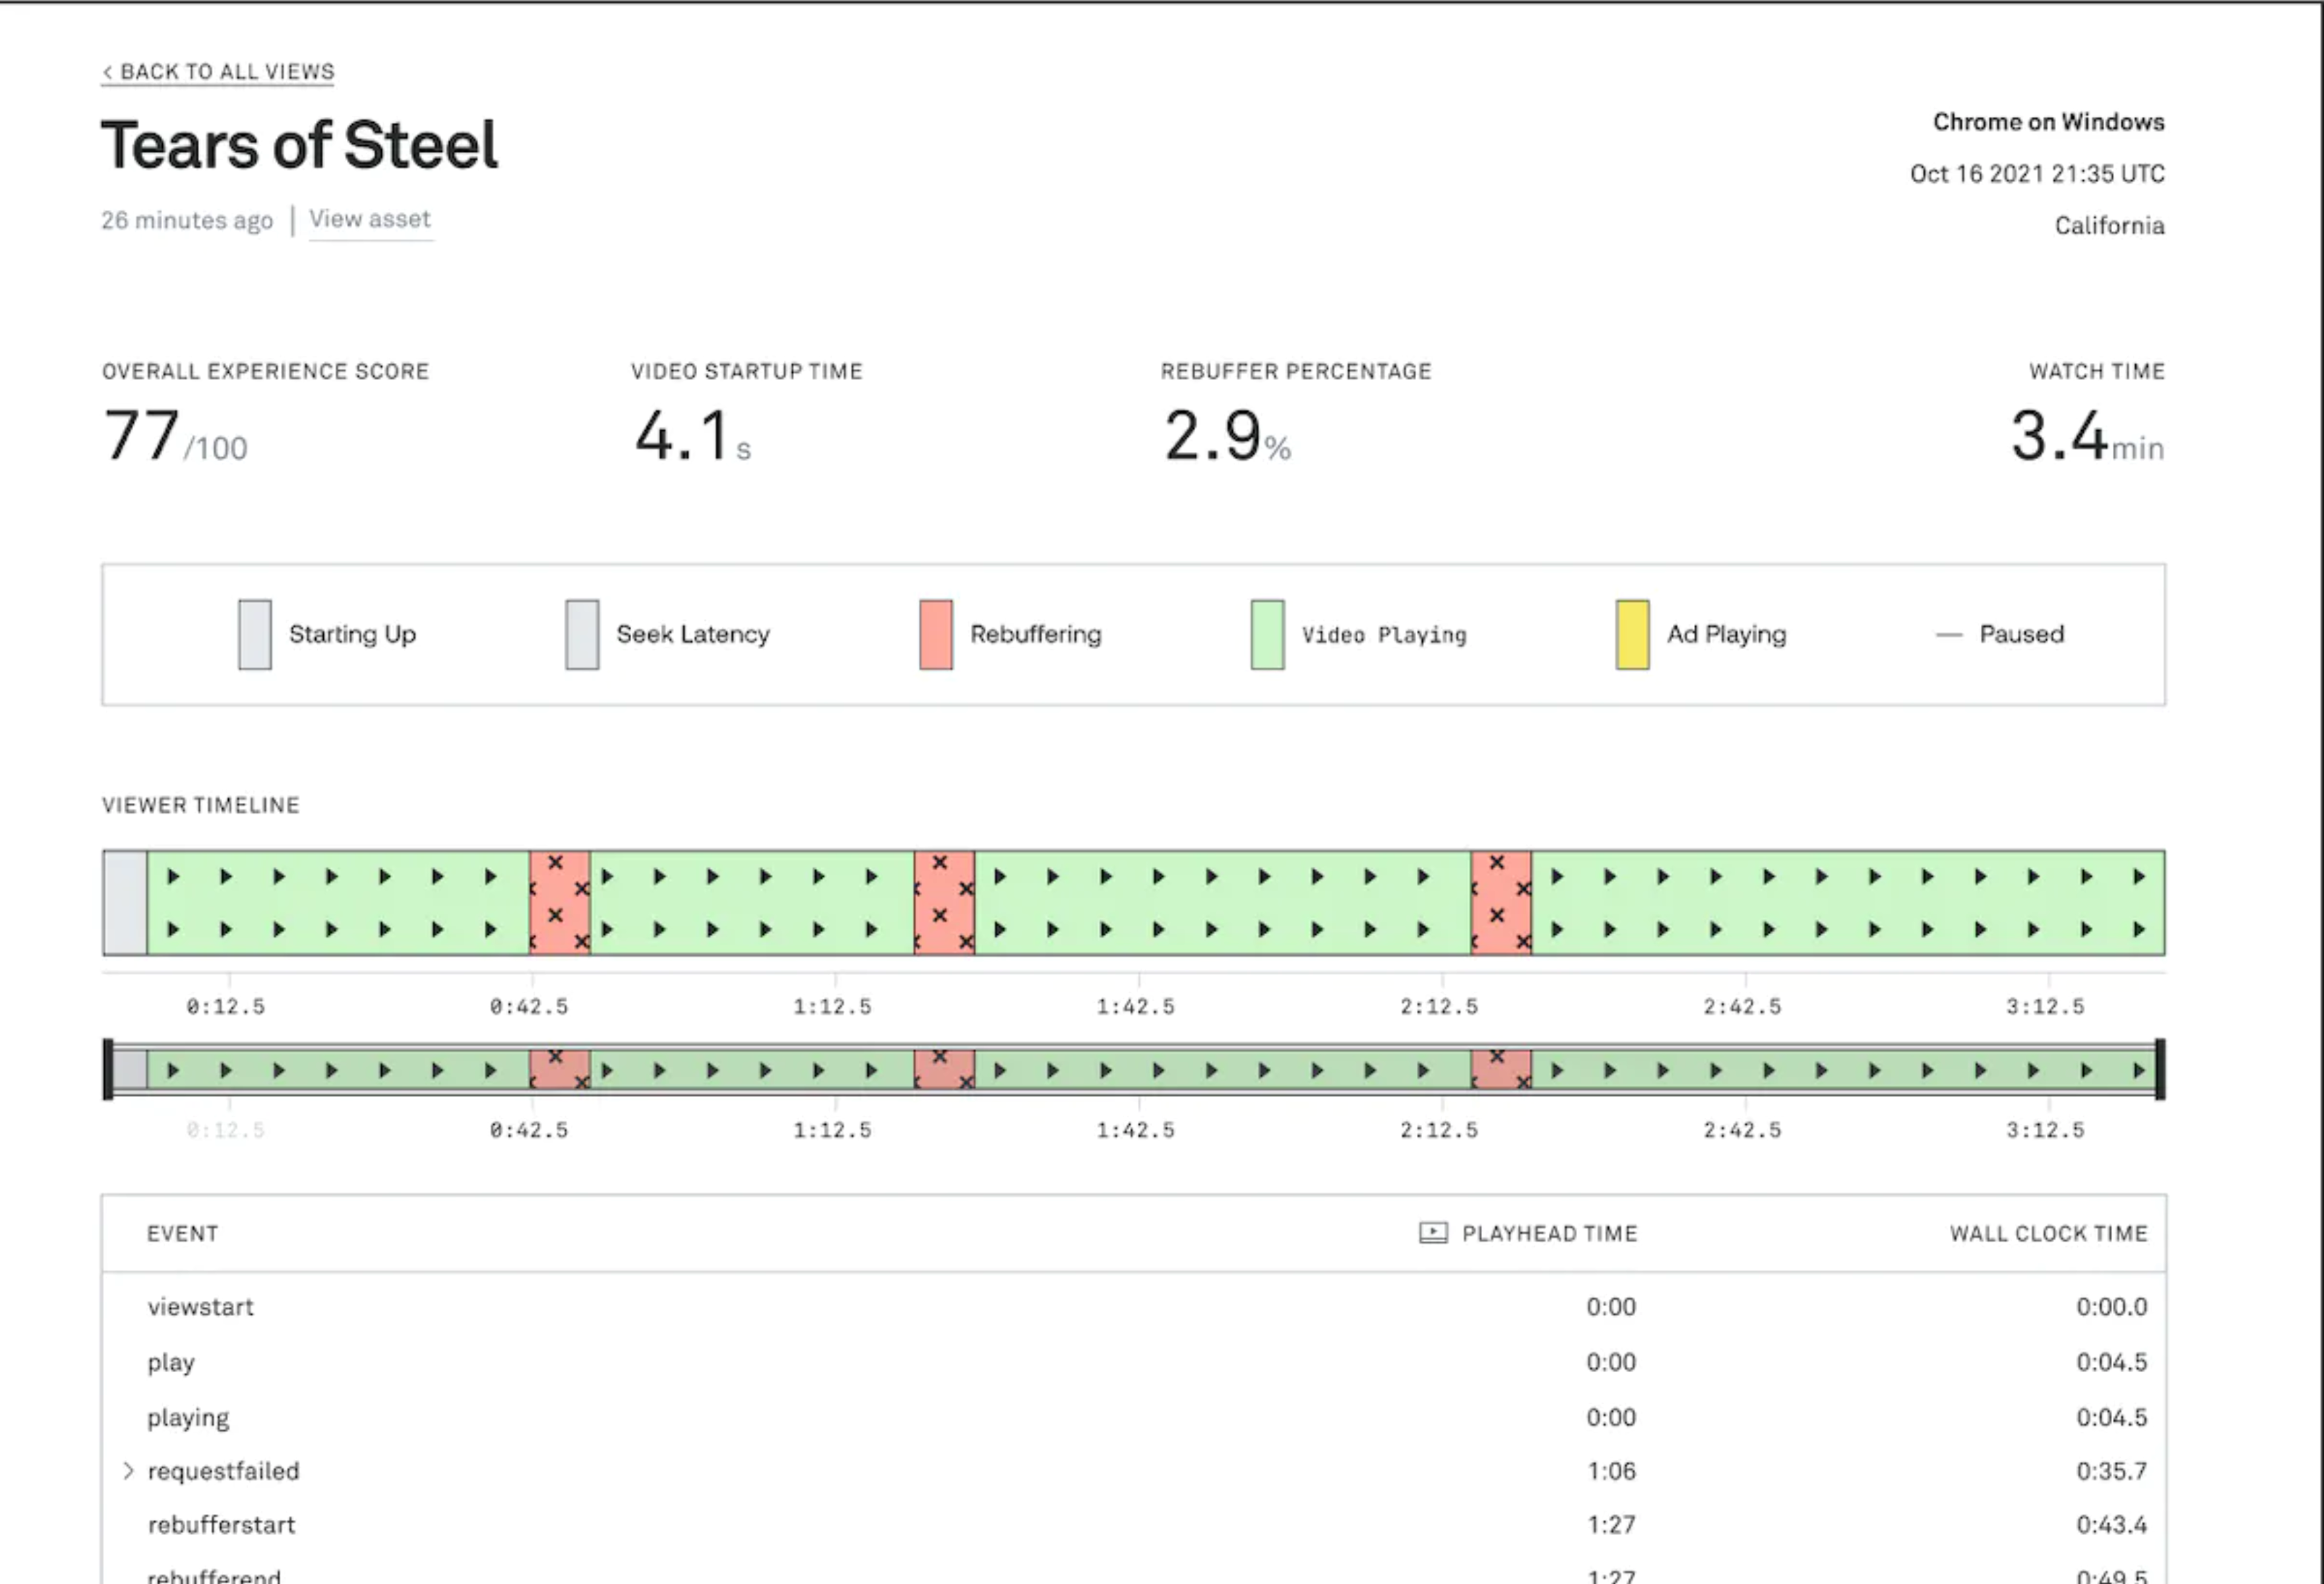Select the viewstart event row
This screenshot has width=2324, height=1584.
[x=201, y=1307]
